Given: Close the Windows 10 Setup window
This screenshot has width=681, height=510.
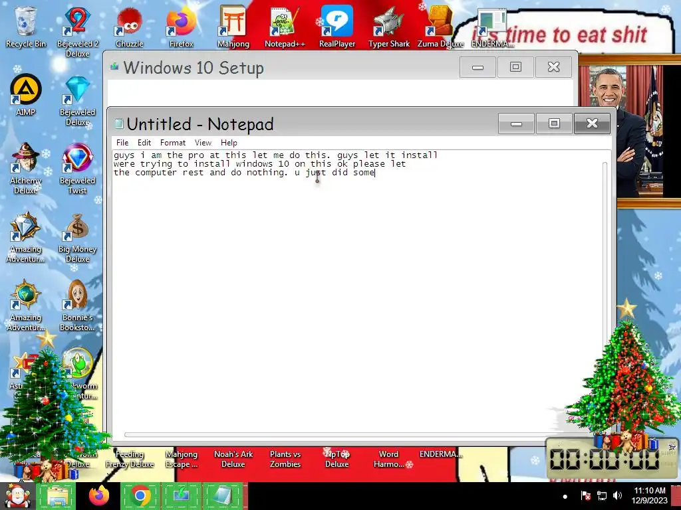Looking at the screenshot, I should click(553, 67).
